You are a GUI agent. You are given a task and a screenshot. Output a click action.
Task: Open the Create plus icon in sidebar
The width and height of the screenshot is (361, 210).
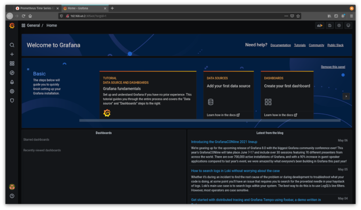click(12, 54)
